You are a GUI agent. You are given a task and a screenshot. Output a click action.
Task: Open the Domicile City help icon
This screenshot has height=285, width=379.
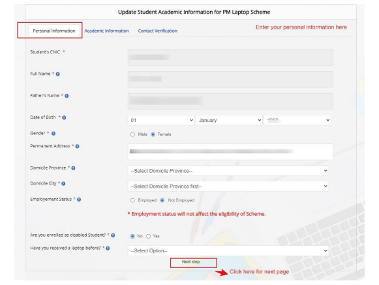point(63,184)
